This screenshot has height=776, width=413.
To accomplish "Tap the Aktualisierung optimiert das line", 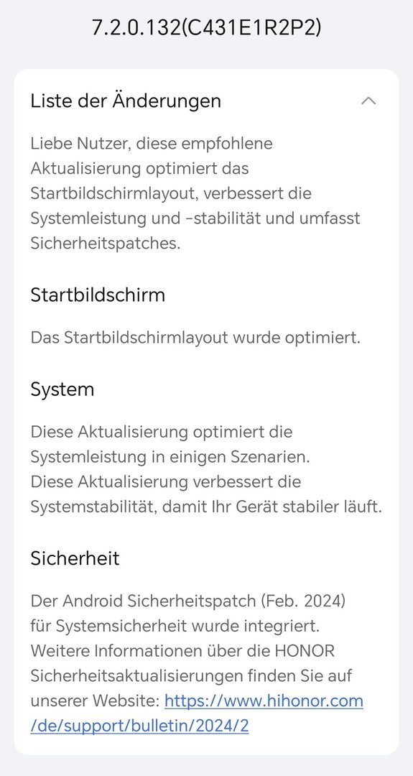I will (x=139, y=169).
